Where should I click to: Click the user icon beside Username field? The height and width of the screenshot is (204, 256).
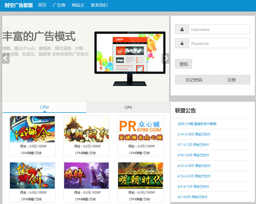click(182, 29)
